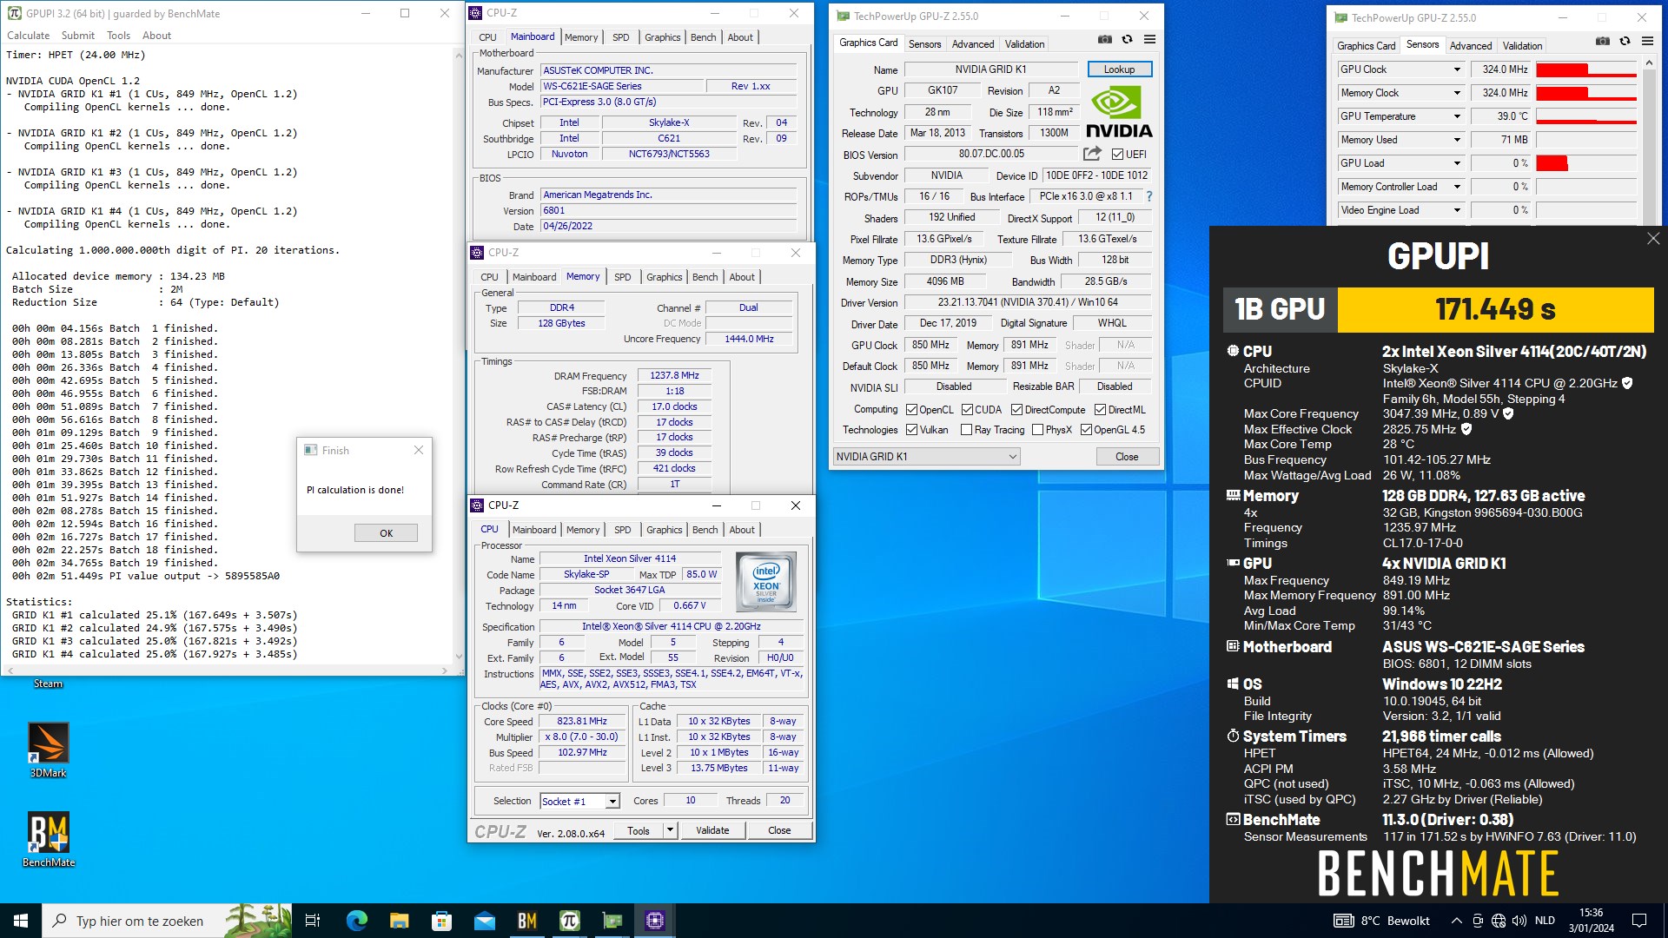Open the Tools dropdown arrow in CPU-Z
This screenshot has height=938, width=1668.
(670, 830)
